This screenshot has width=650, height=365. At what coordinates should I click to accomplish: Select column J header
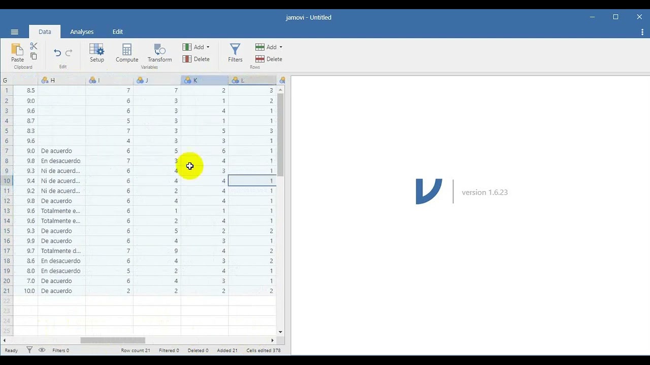point(157,80)
